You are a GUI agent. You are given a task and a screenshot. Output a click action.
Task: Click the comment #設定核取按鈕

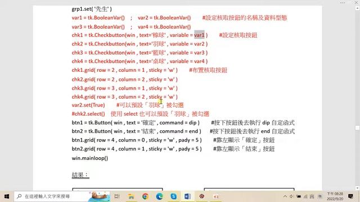(238, 35)
